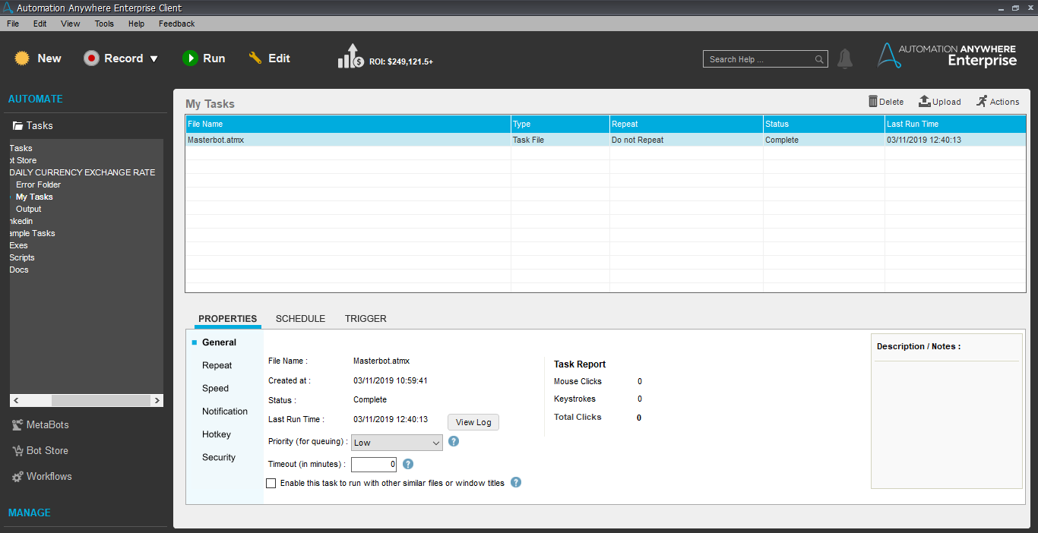Enable task to run with similar files checkbox
Viewport: 1038px width, 533px height.
[x=271, y=483]
